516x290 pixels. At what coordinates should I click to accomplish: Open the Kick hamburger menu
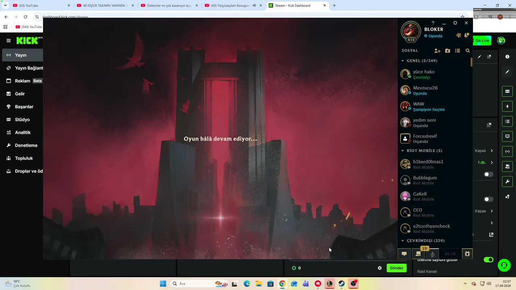click(x=8, y=41)
